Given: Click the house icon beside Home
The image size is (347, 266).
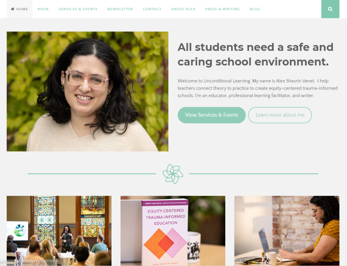Looking at the screenshot, I should tap(13, 9).
